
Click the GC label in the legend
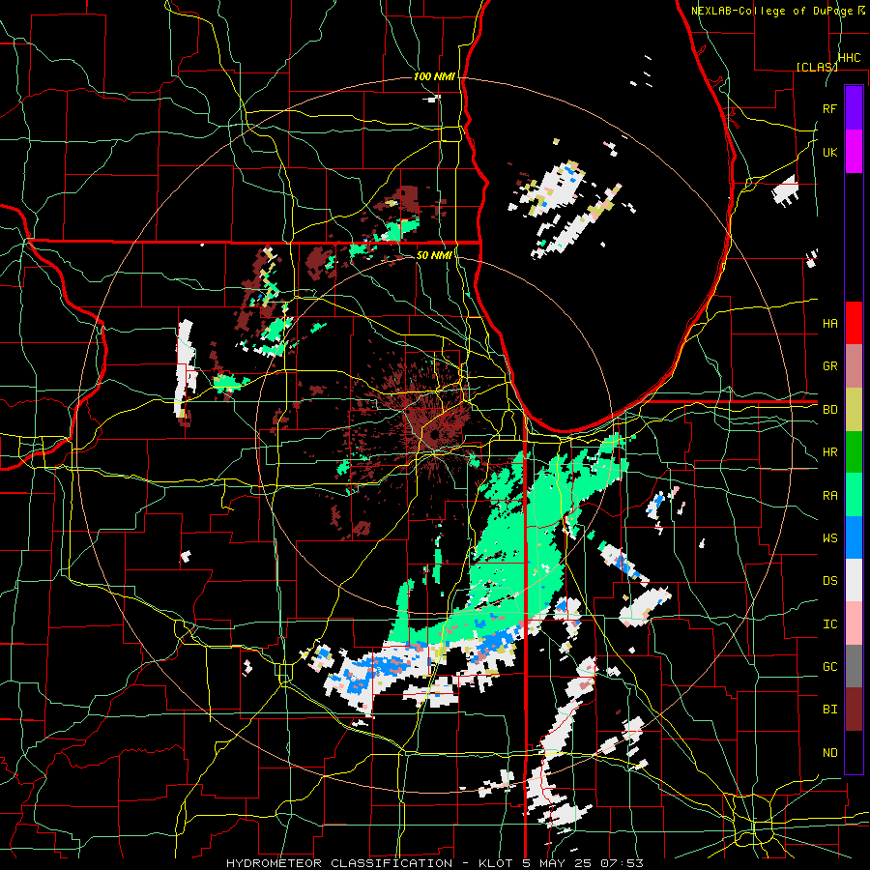click(829, 667)
